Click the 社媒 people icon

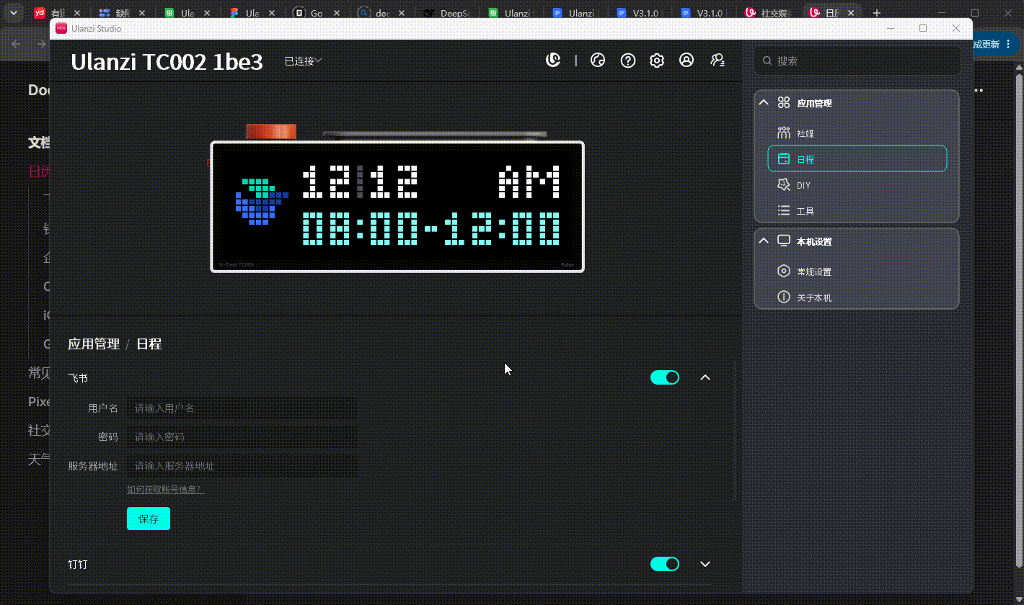pos(784,133)
